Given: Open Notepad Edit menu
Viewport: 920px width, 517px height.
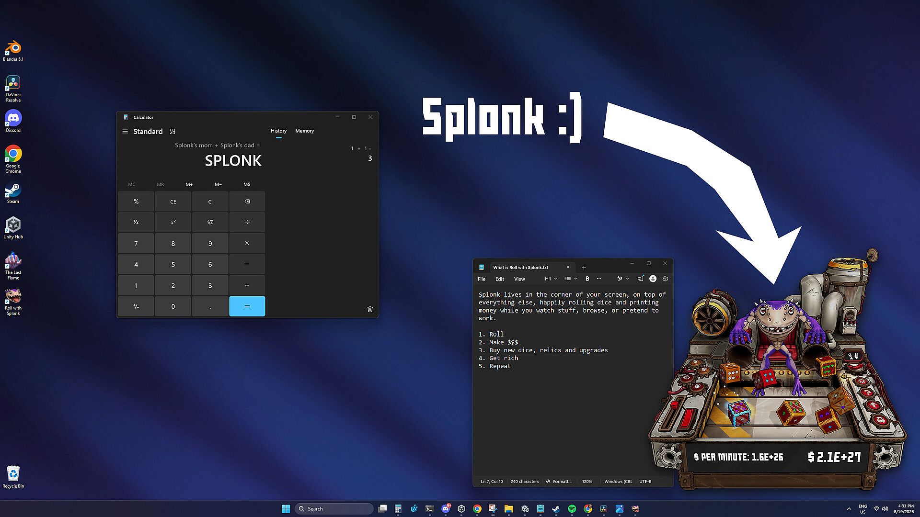Looking at the screenshot, I should (500, 279).
